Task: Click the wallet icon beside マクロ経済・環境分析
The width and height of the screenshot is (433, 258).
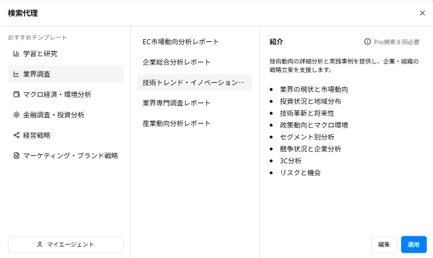Action: tap(17, 95)
